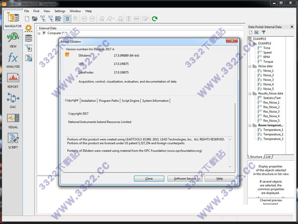This screenshot has width=298, height=224.
Task: Collapse the Noise data group
Action: (x=250, y=67)
